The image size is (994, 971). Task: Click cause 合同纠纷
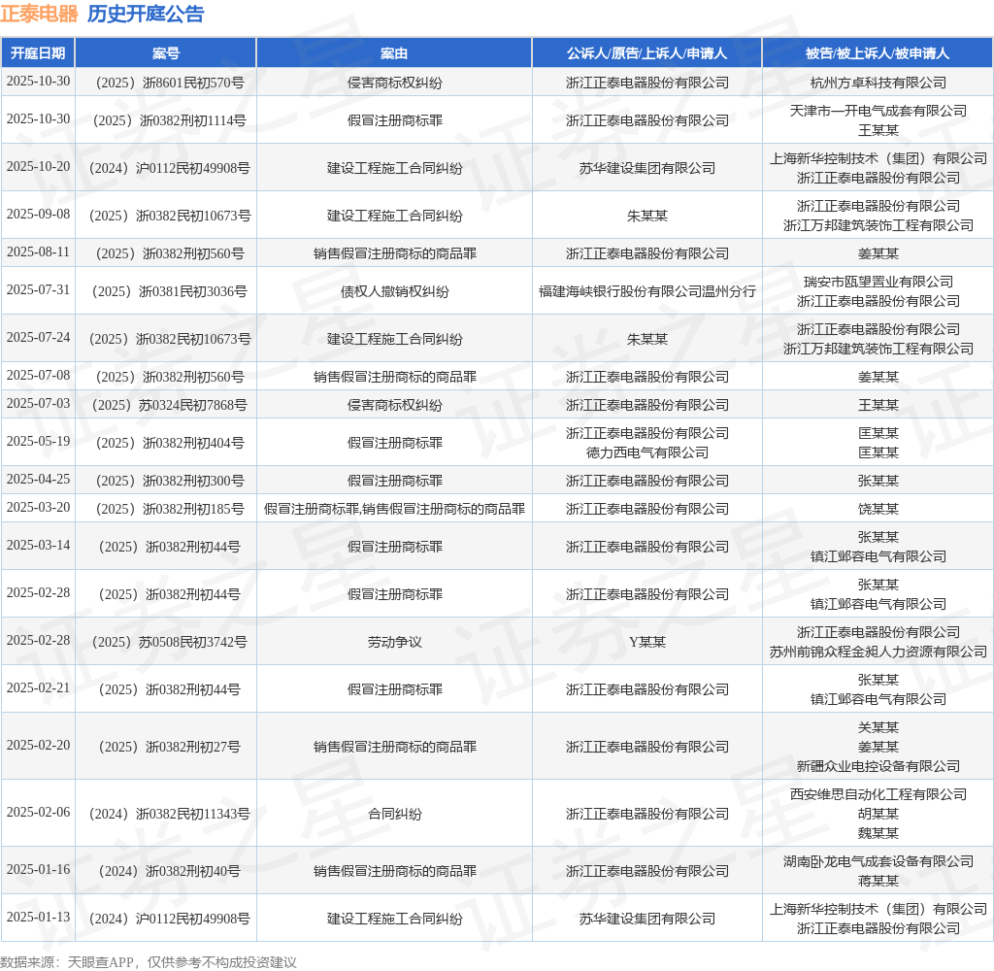394,815
